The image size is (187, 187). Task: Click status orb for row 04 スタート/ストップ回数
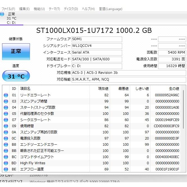coord(6,108)
